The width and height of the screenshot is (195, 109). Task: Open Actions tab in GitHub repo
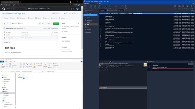click(x=30, y=18)
